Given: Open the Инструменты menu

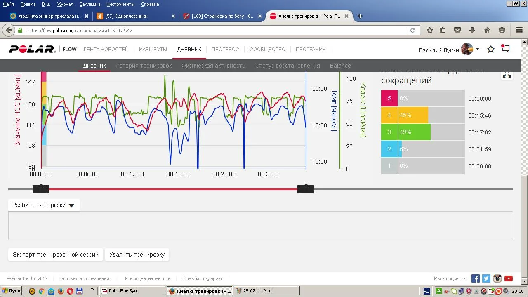Looking at the screenshot, I should (x=120, y=4).
